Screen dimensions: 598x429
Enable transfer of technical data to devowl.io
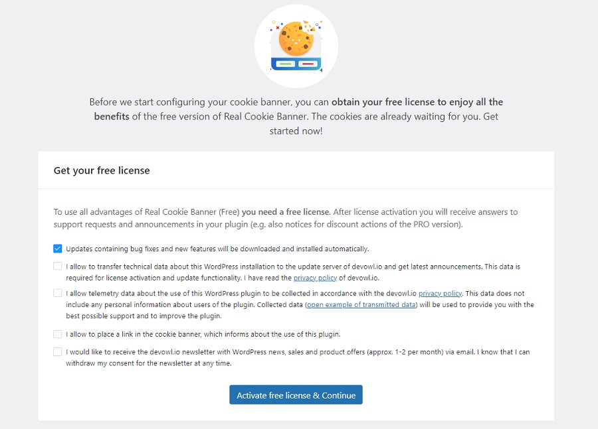click(58, 266)
